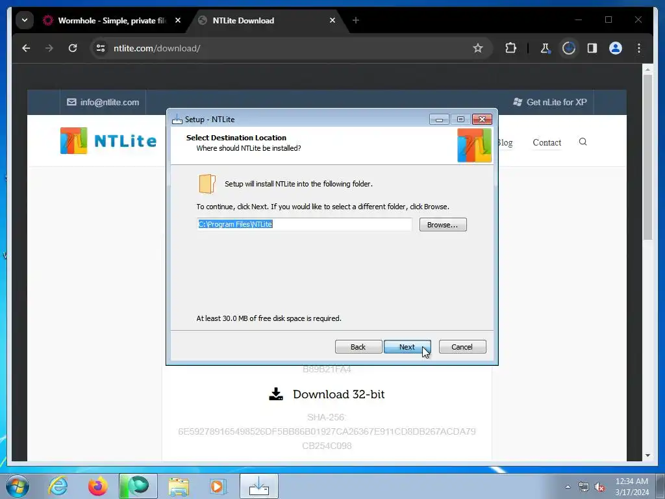Click the Next button in Setup

click(407, 347)
